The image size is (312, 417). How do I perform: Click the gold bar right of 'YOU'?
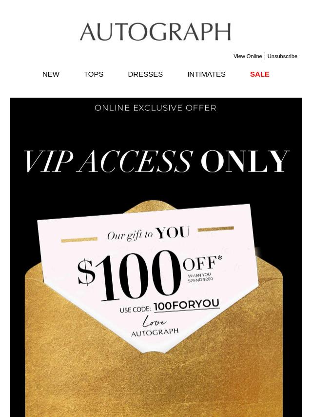pos(216,229)
